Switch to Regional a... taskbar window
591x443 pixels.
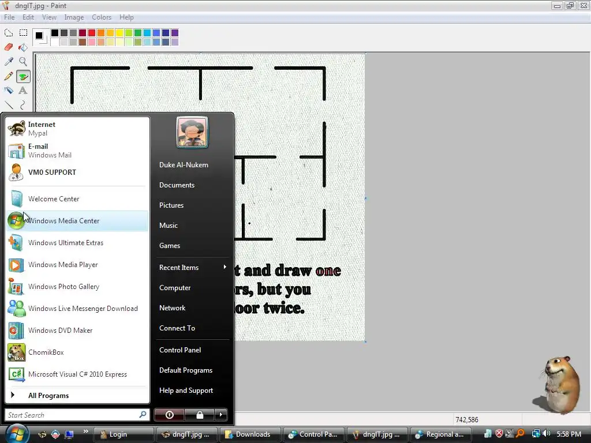[441, 434]
